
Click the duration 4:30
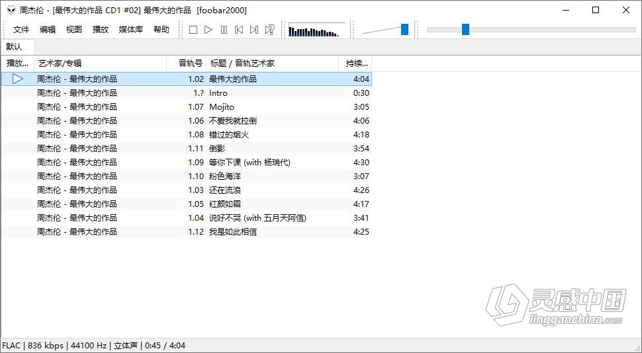pos(361,163)
